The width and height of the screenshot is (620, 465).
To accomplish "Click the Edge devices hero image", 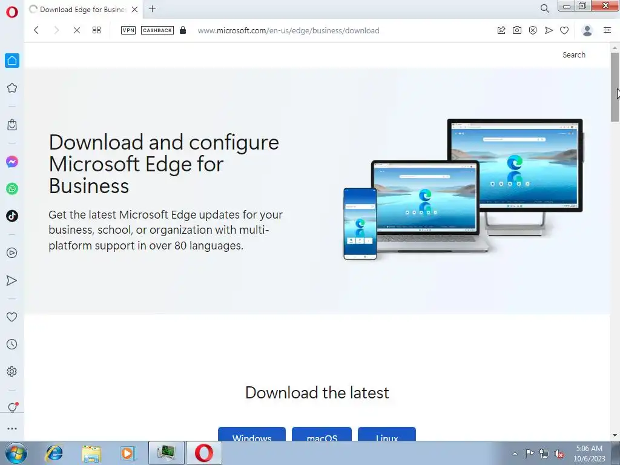I will pyautogui.click(x=463, y=189).
